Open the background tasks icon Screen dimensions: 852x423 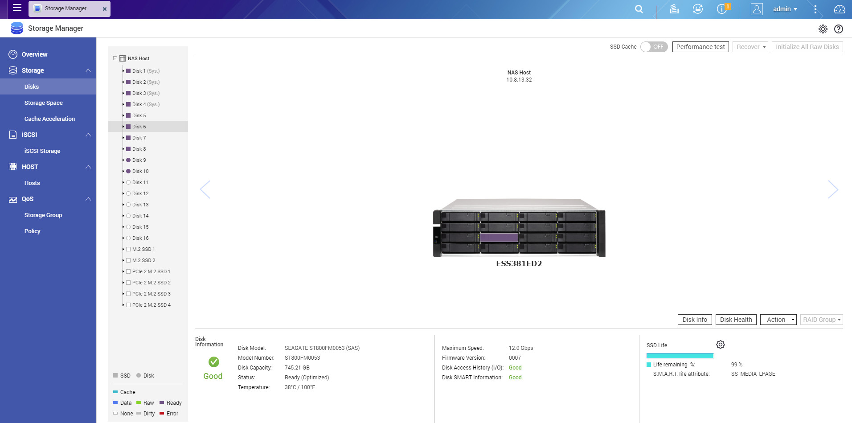(x=674, y=9)
